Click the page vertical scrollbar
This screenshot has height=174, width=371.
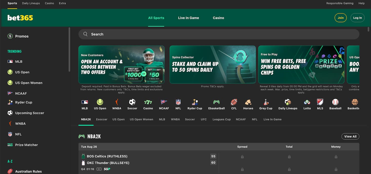(369, 29)
